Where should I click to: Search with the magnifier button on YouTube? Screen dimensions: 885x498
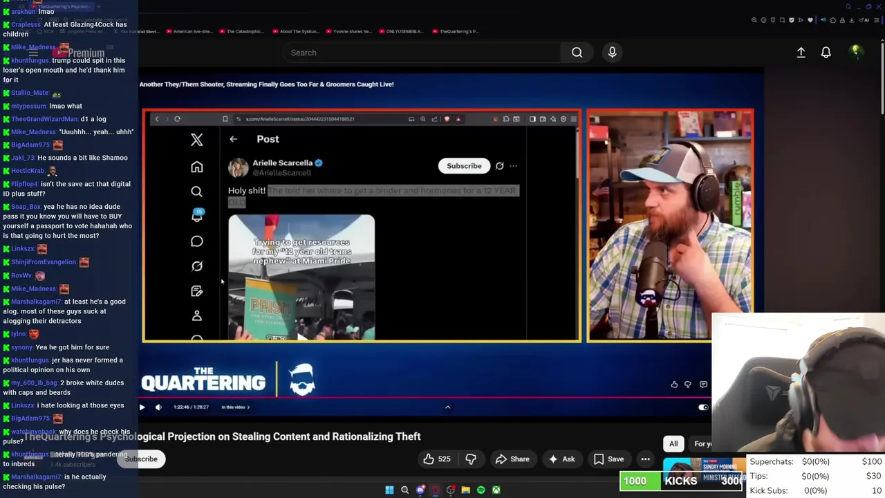coord(577,53)
